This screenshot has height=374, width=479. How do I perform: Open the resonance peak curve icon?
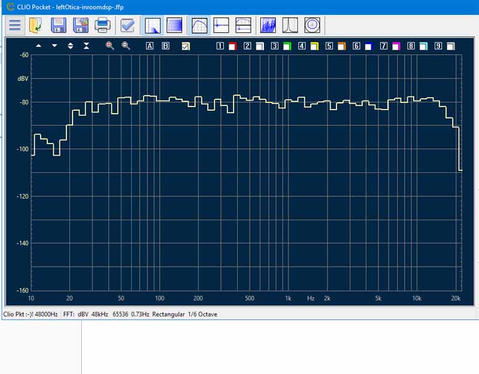290,25
